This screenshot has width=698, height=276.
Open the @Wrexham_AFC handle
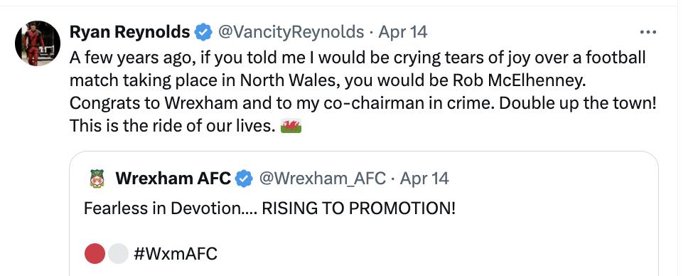point(322,179)
